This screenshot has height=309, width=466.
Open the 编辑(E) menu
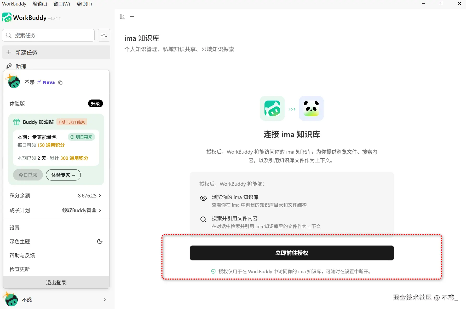[x=40, y=4]
